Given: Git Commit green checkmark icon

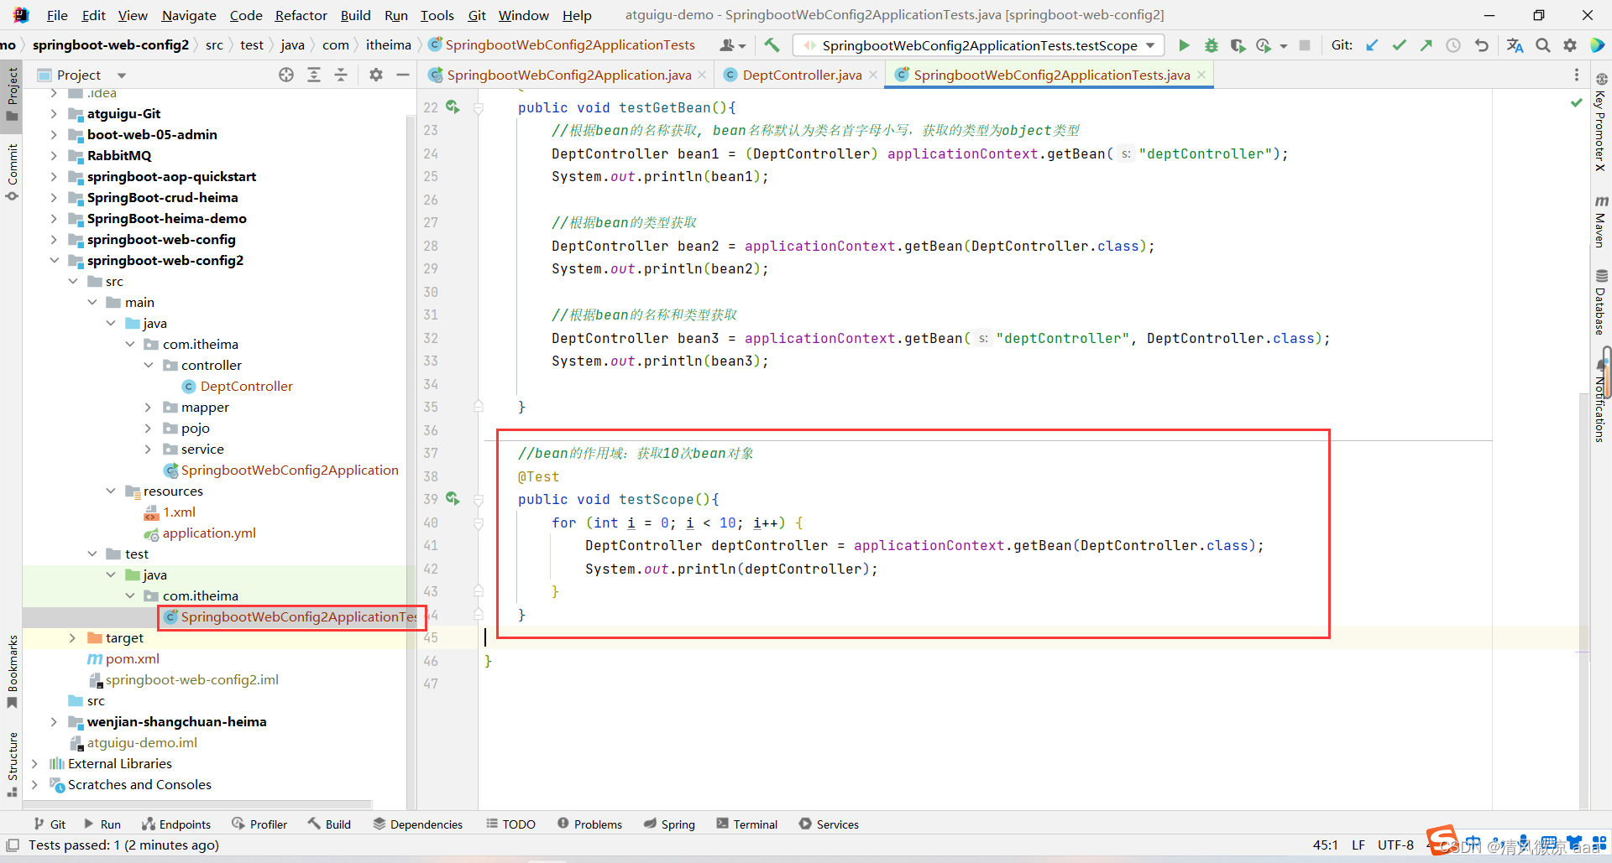Looking at the screenshot, I should pyautogui.click(x=1399, y=45).
